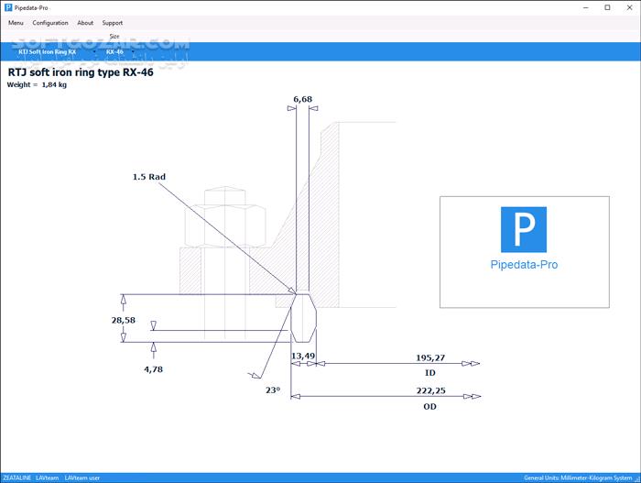
Task: Click LAVteam user in status bar
Action: click(81, 478)
